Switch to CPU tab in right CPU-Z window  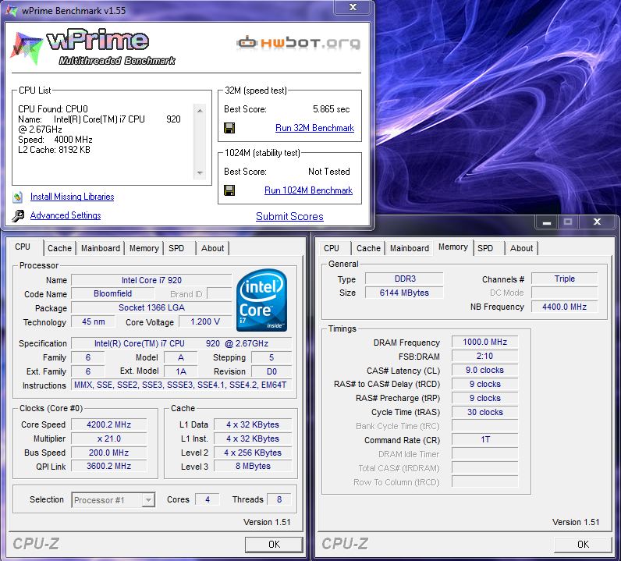pos(332,248)
